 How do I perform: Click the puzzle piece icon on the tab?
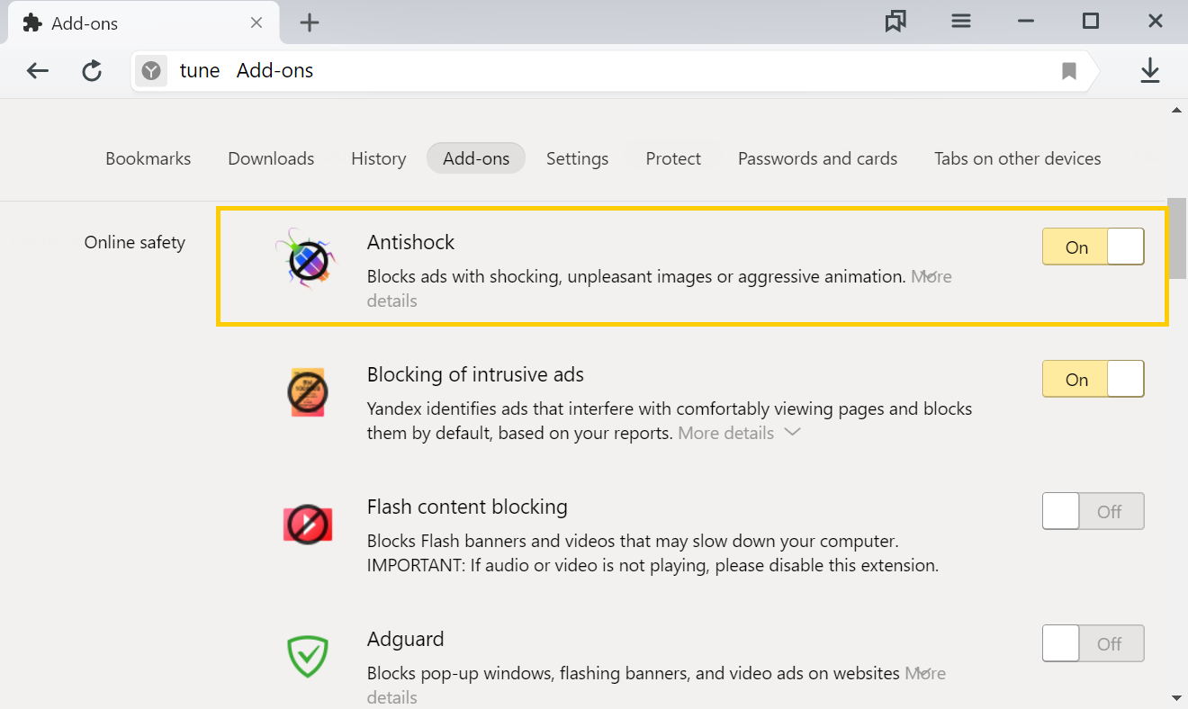coord(32,23)
